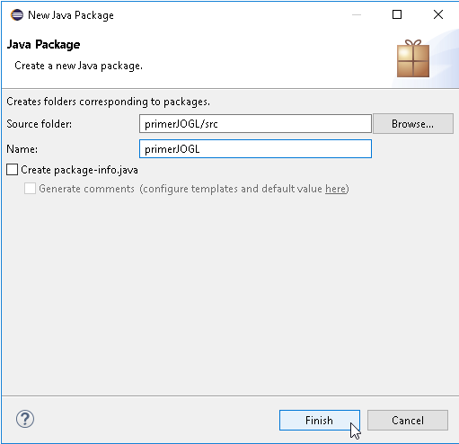The height and width of the screenshot is (444, 459).
Task: Click the Eclipse logo in title bar
Action: pos(17,14)
